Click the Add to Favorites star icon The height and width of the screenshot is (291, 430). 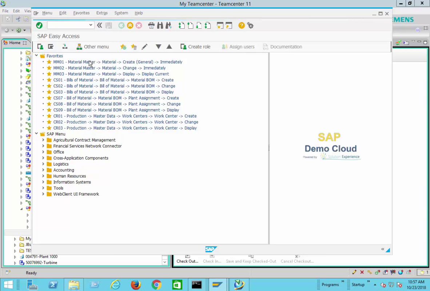click(x=123, y=47)
